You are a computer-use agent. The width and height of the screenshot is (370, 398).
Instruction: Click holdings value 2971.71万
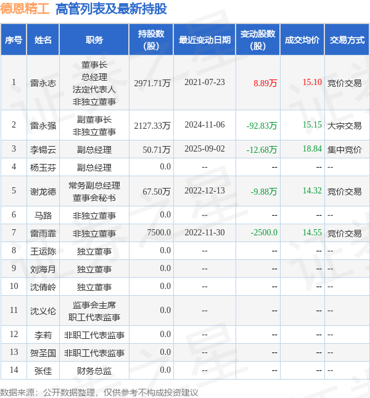(152, 83)
